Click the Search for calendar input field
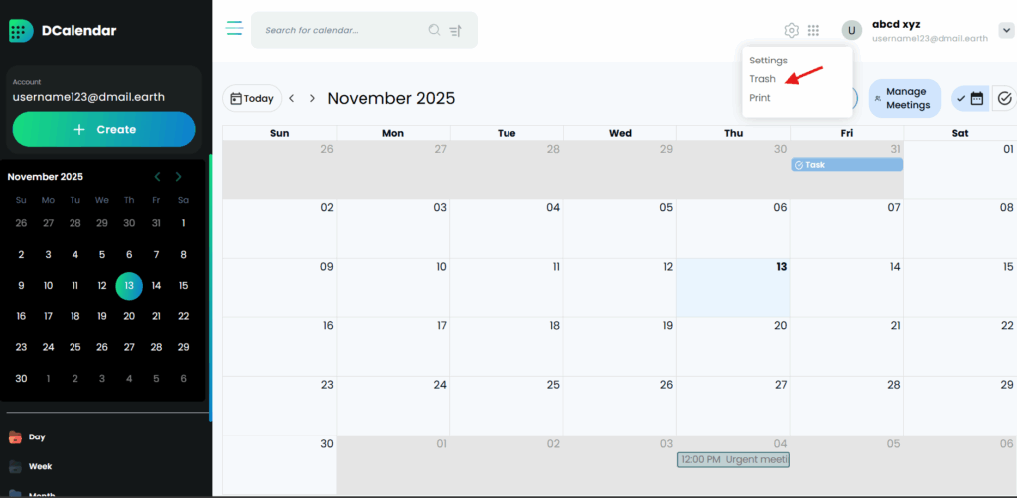 pyautogui.click(x=338, y=30)
